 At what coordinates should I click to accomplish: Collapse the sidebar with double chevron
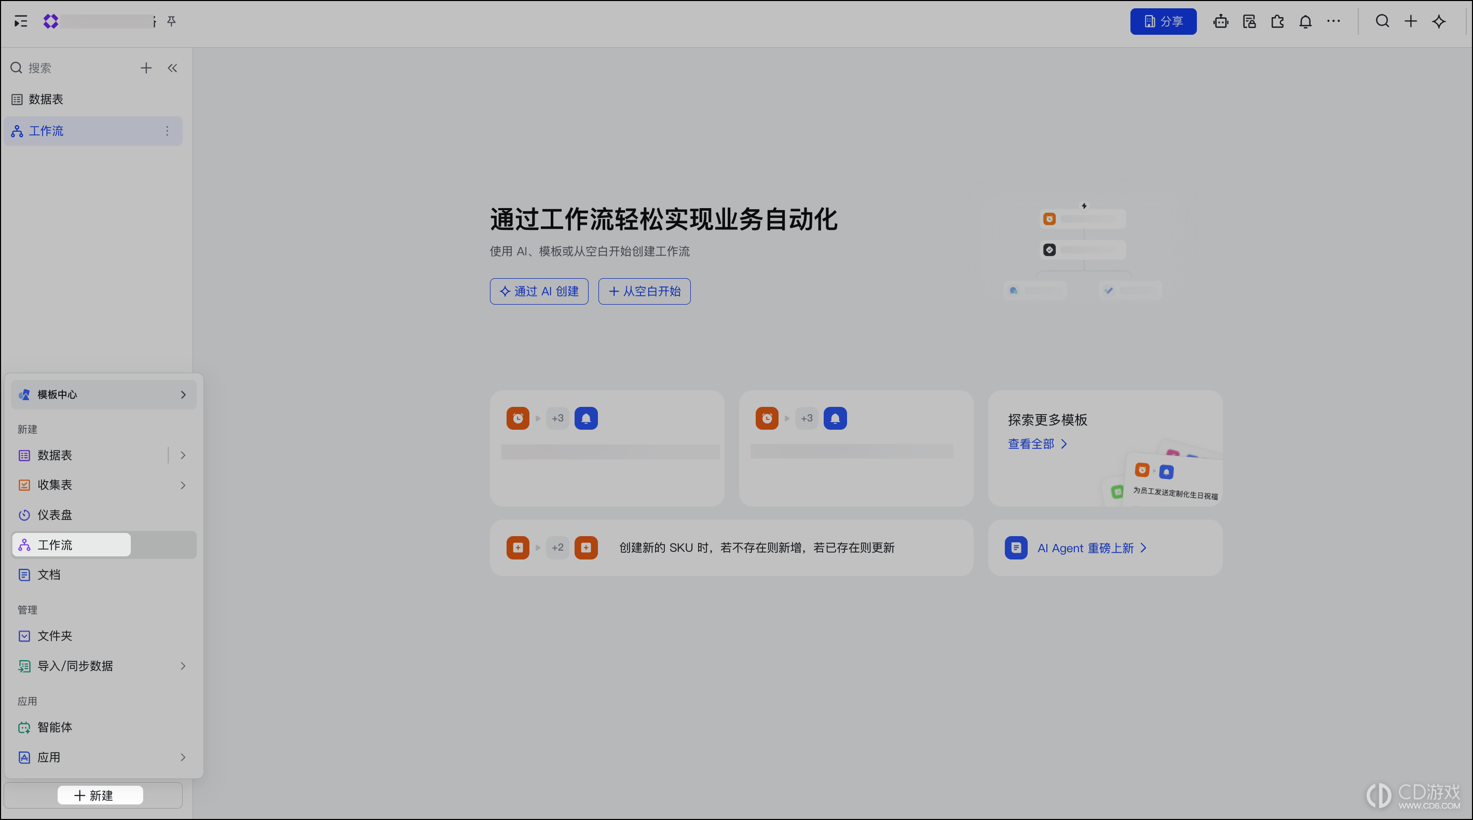click(x=172, y=68)
